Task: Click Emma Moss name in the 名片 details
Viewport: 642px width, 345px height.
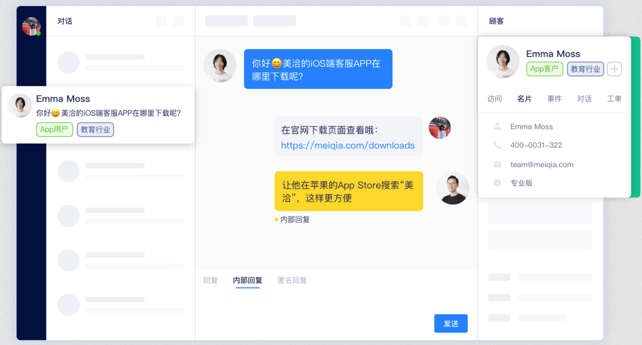Action: pyautogui.click(x=532, y=126)
